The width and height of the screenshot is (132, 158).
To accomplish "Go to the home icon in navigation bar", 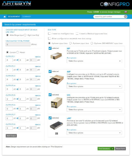I will 5,17.
